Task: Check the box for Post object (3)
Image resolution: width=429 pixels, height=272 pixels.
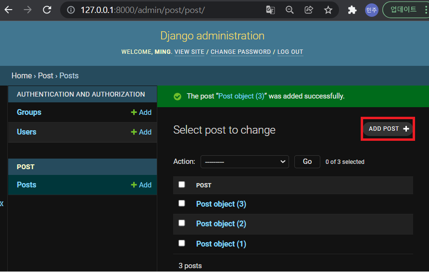Action: pyautogui.click(x=182, y=203)
